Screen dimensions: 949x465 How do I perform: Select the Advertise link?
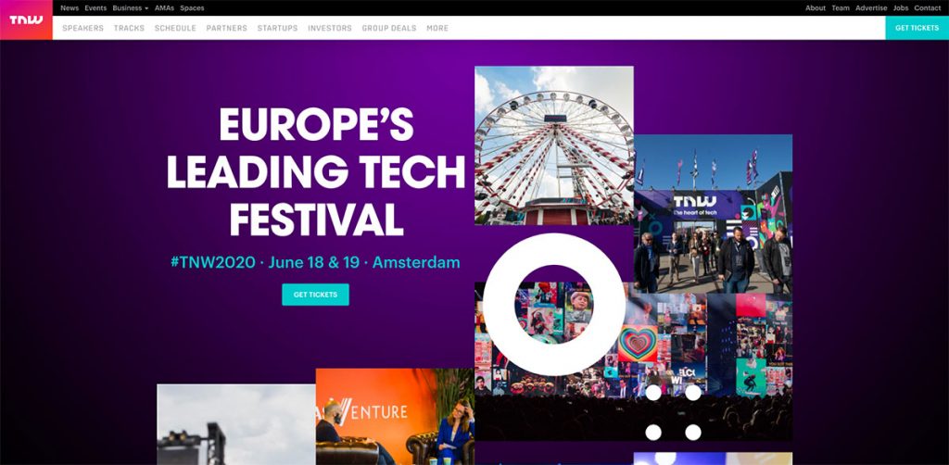click(x=871, y=7)
